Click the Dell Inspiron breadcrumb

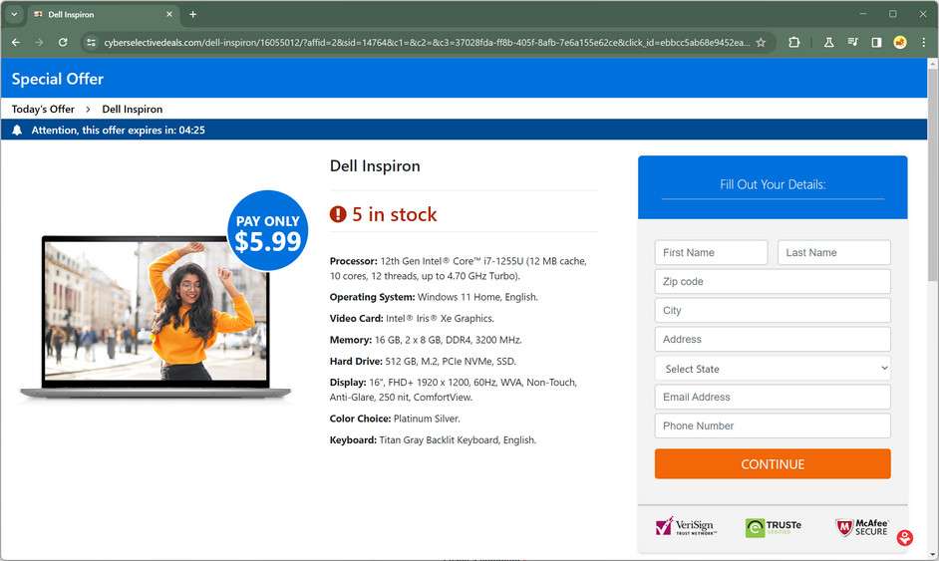(133, 109)
